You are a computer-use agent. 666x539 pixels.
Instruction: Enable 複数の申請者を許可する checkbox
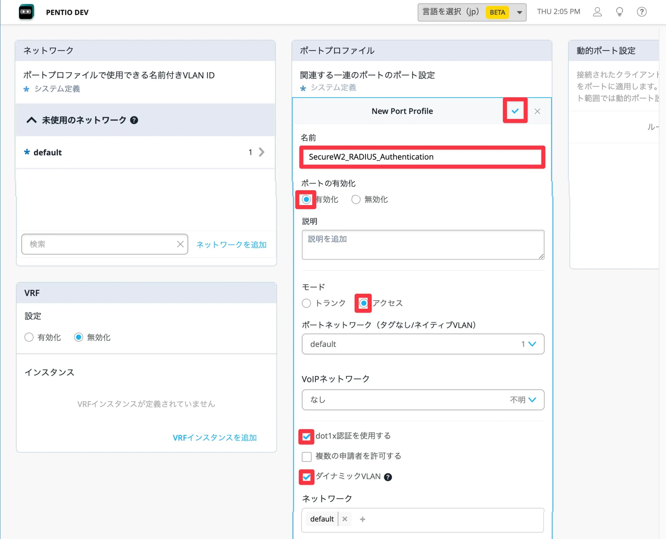(x=307, y=456)
